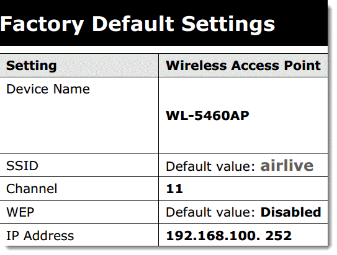Click the Default value text in WEP row

pos(210,212)
